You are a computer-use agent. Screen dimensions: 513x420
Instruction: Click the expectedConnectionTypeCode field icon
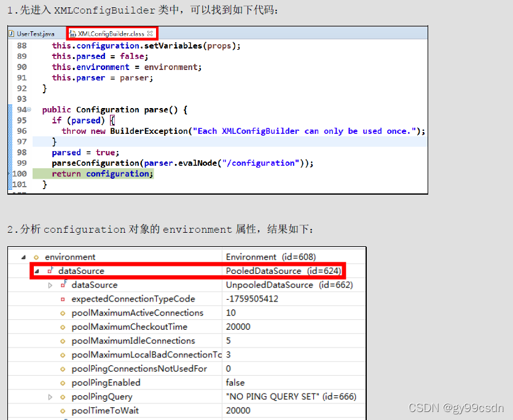click(63, 299)
